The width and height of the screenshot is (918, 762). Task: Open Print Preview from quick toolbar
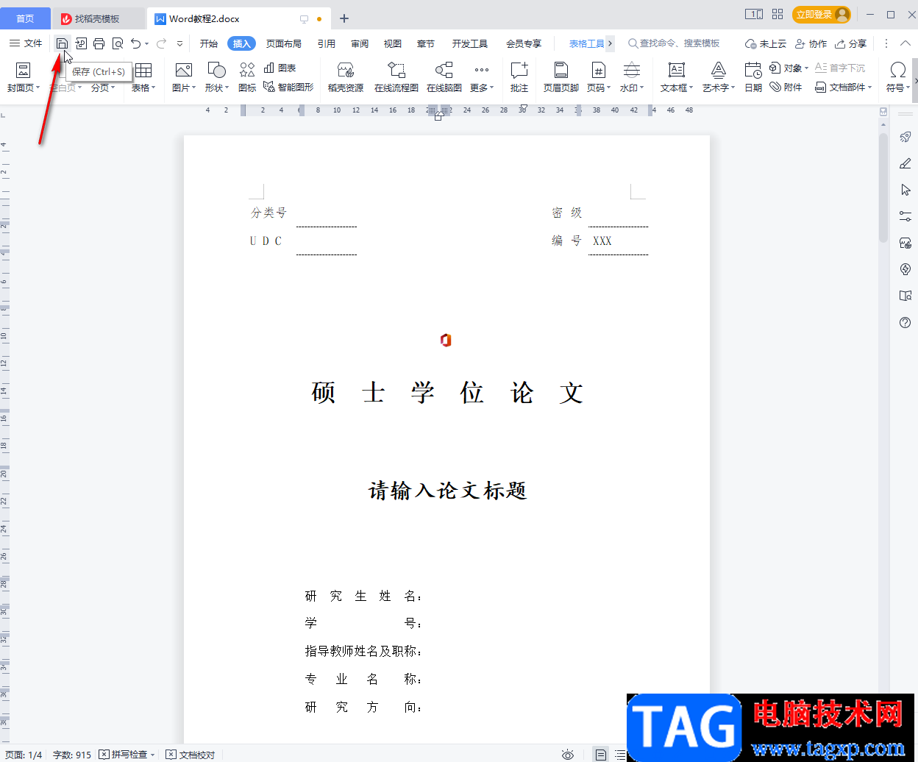[x=118, y=43]
